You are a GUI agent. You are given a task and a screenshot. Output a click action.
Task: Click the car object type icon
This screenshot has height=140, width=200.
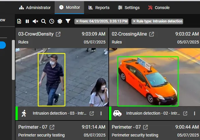click(x=117, y=113)
